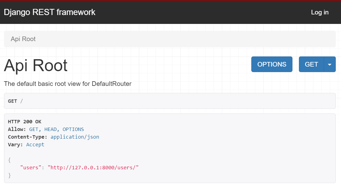The width and height of the screenshot is (341, 188).
Task: Click the HTTP 200 OK status text
Action: 25,121
